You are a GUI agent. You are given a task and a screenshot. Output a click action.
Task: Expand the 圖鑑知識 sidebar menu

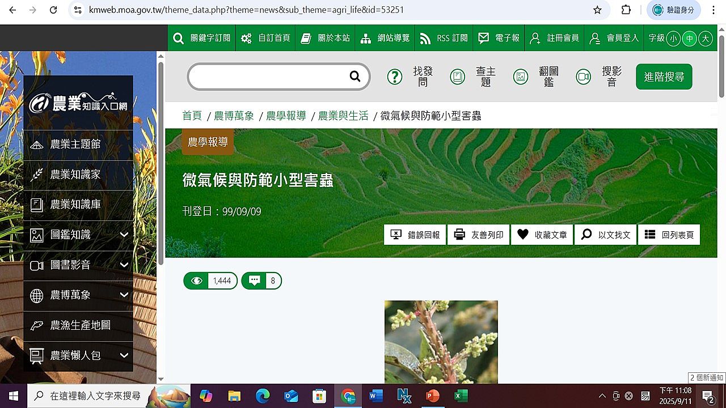tap(124, 235)
